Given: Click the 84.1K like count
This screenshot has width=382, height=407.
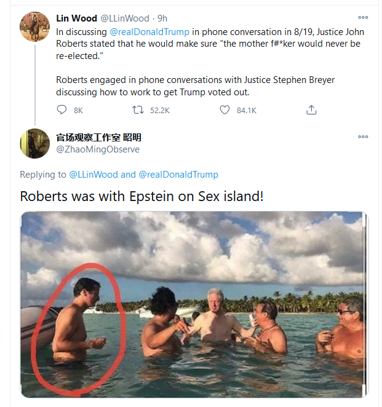Looking at the screenshot, I should [246, 110].
